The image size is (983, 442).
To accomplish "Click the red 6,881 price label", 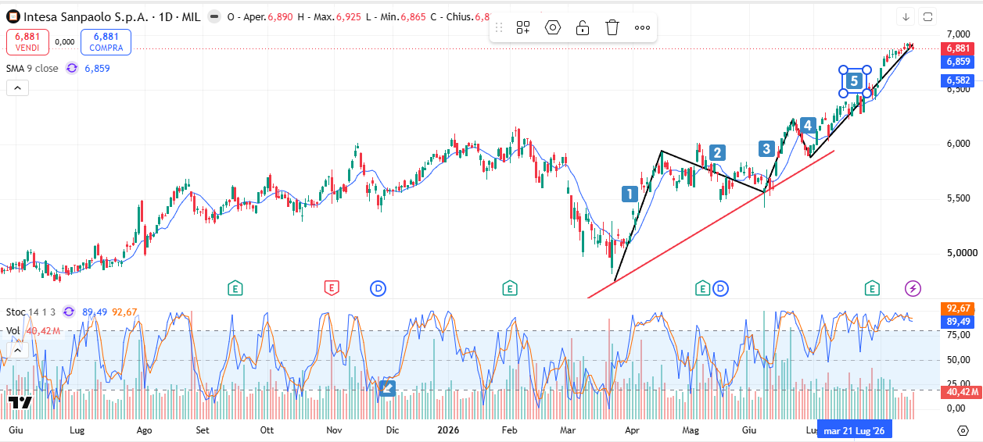I will coord(958,48).
